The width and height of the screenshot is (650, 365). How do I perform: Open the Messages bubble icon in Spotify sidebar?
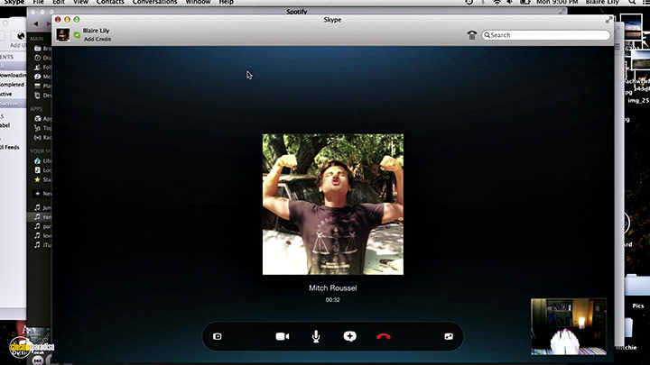pyautogui.click(x=37, y=77)
